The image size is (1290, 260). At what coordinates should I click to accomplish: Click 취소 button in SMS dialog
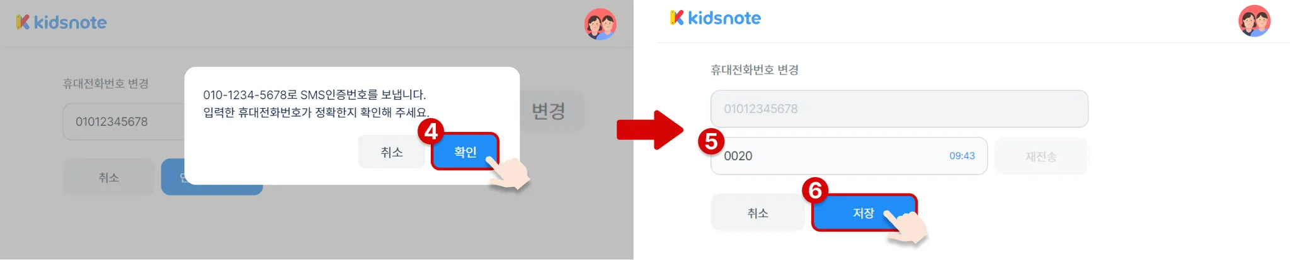[x=391, y=152]
